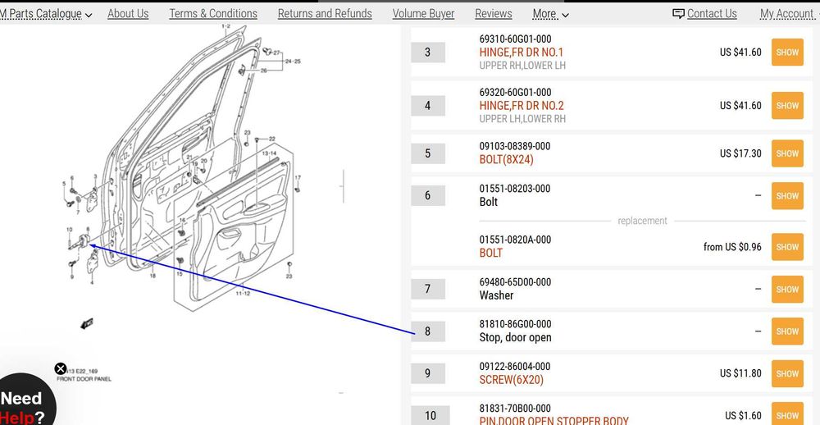Click price from US $0.96
The width and height of the screenshot is (820, 425).
[x=732, y=247]
